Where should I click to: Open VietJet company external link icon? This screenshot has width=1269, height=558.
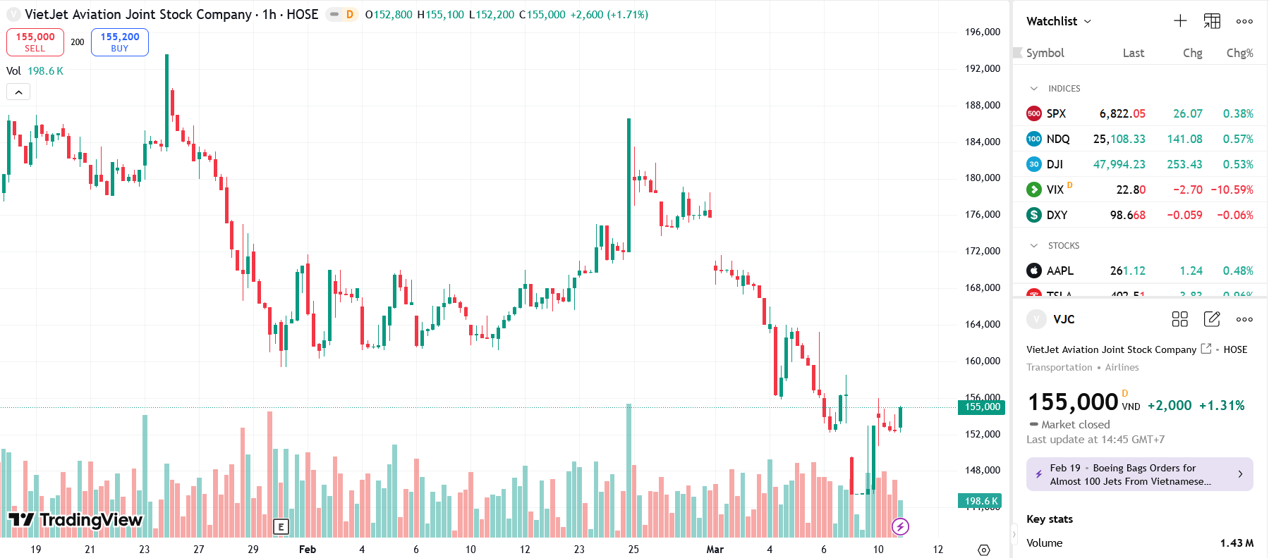(x=1206, y=349)
